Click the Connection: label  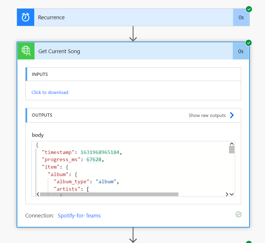point(39,215)
